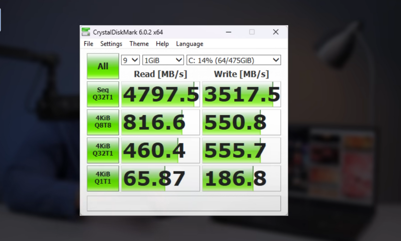Click the 4KiB Q8T8 write value 550.8
Image resolution: width=401 pixels, height=241 pixels.
(242, 123)
